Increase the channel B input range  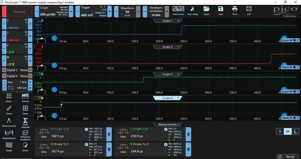point(30,36)
